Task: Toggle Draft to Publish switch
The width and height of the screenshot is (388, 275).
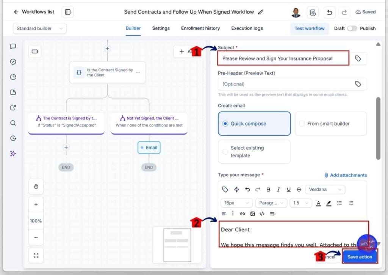Action: [x=352, y=28]
